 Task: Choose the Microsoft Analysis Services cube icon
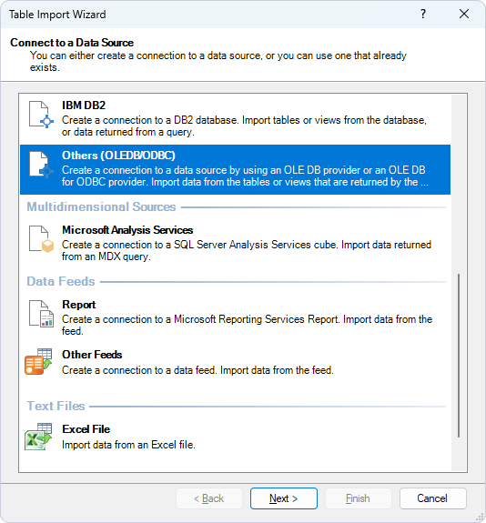point(41,239)
